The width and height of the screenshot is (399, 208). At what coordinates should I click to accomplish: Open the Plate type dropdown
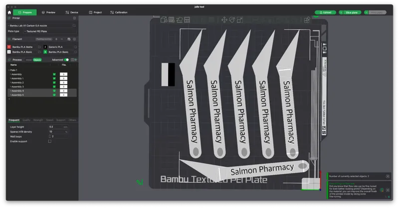49,31
